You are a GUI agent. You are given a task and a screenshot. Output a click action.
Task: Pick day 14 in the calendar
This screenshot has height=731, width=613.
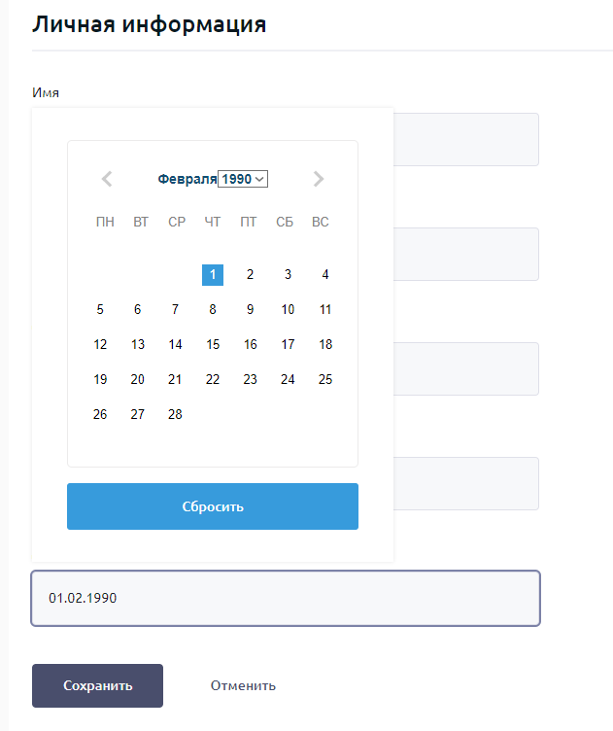(x=175, y=344)
